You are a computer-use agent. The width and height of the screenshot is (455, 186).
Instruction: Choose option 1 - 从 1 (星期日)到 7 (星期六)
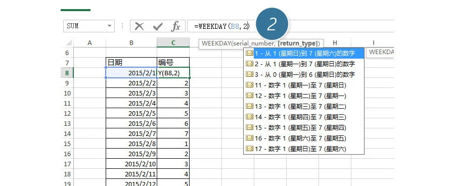[304, 53]
